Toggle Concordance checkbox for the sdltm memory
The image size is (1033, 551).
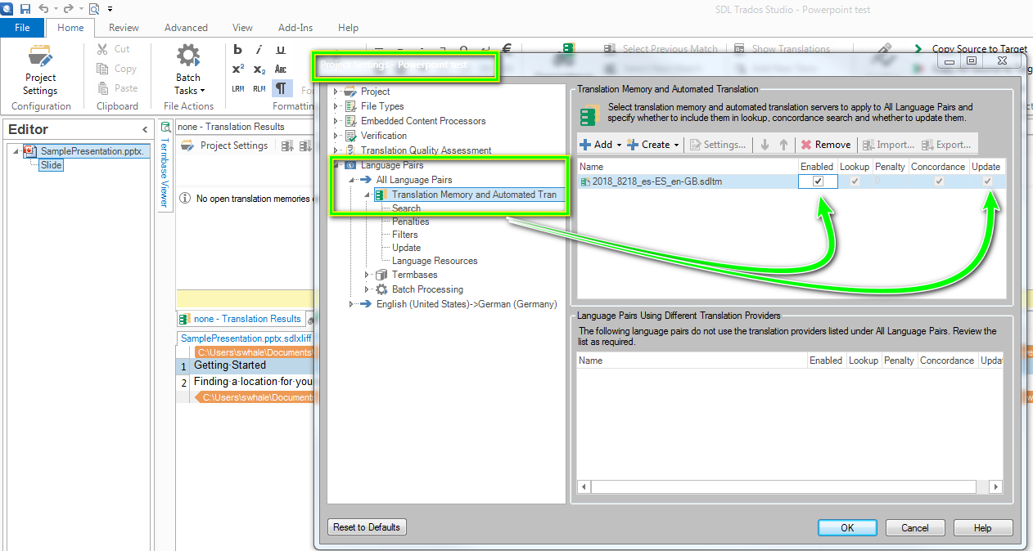pyautogui.click(x=939, y=181)
